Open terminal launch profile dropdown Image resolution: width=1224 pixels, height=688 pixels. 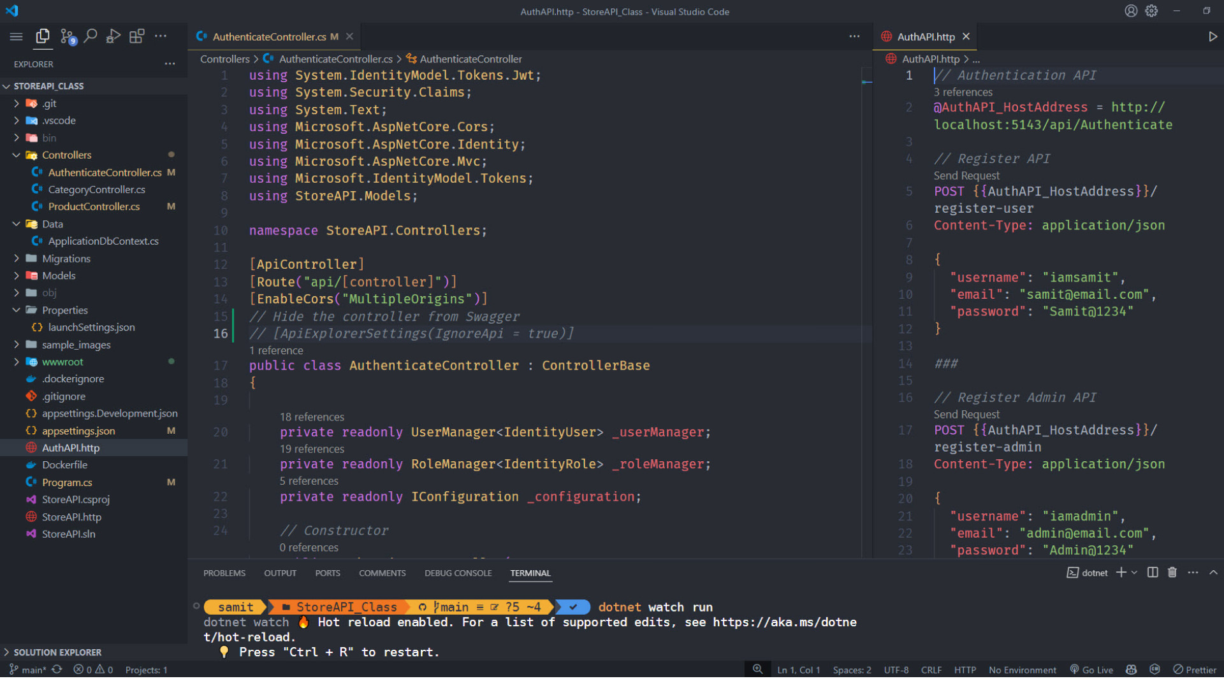point(1134,573)
